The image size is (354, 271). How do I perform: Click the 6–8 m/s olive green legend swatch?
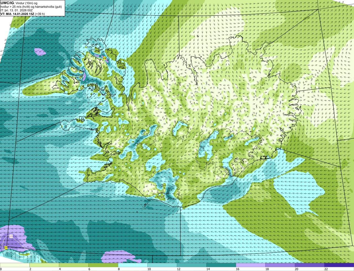(x=103, y=265)
